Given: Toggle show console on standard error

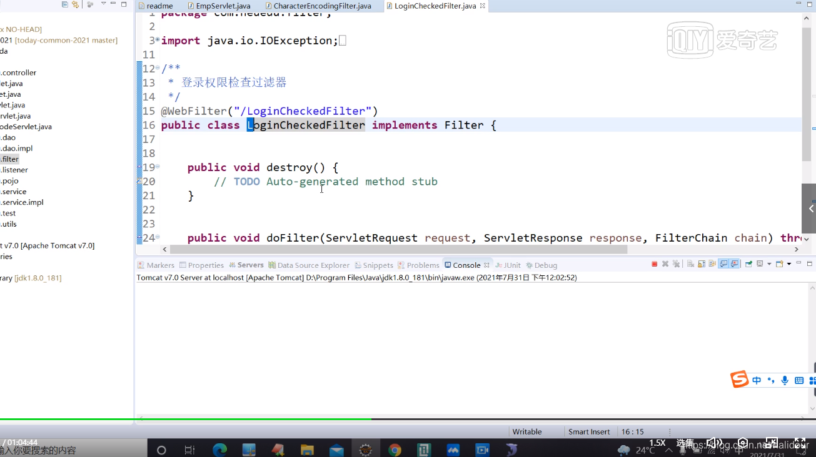Looking at the screenshot, I should pos(734,264).
